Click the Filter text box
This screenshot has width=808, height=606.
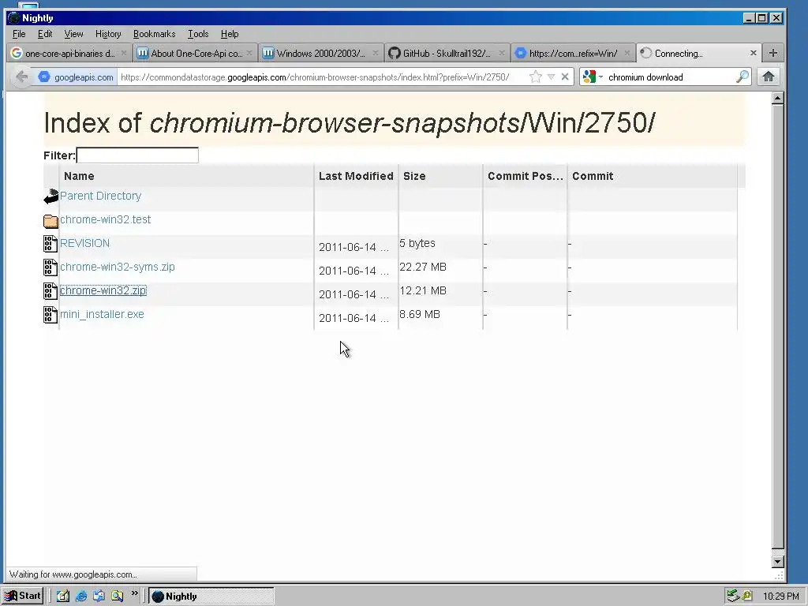(x=137, y=155)
